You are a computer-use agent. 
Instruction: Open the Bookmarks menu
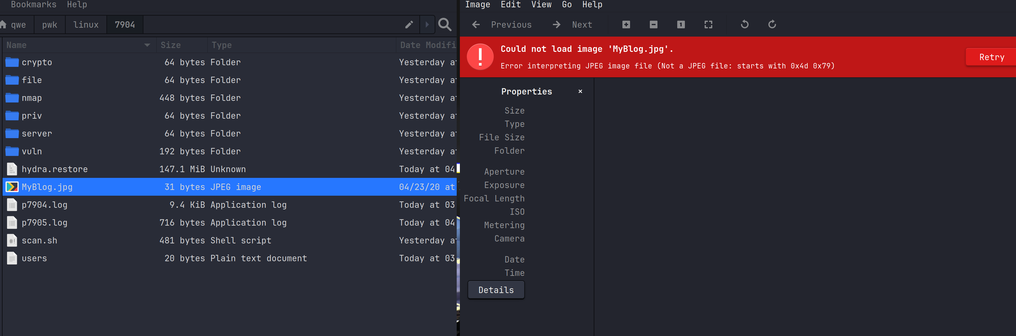pos(33,4)
